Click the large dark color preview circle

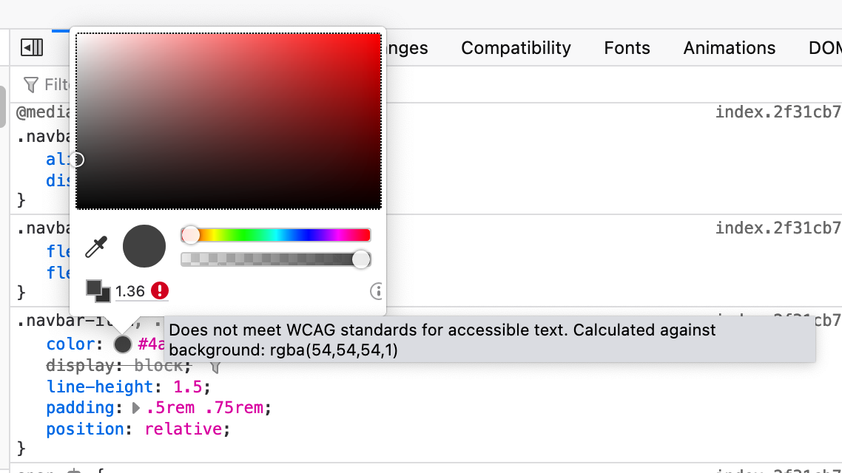coord(144,246)
